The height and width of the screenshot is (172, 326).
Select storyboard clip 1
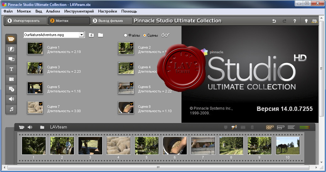pos(34,146)
